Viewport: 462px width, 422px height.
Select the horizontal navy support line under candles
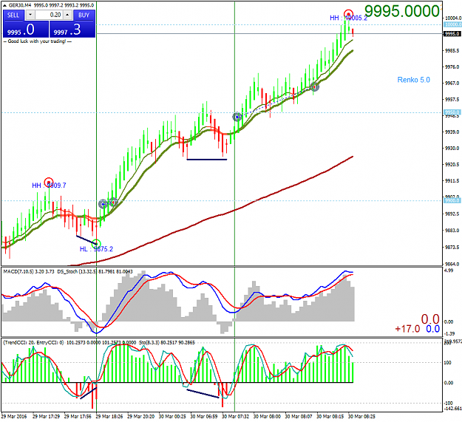click(x=207, y=160)
